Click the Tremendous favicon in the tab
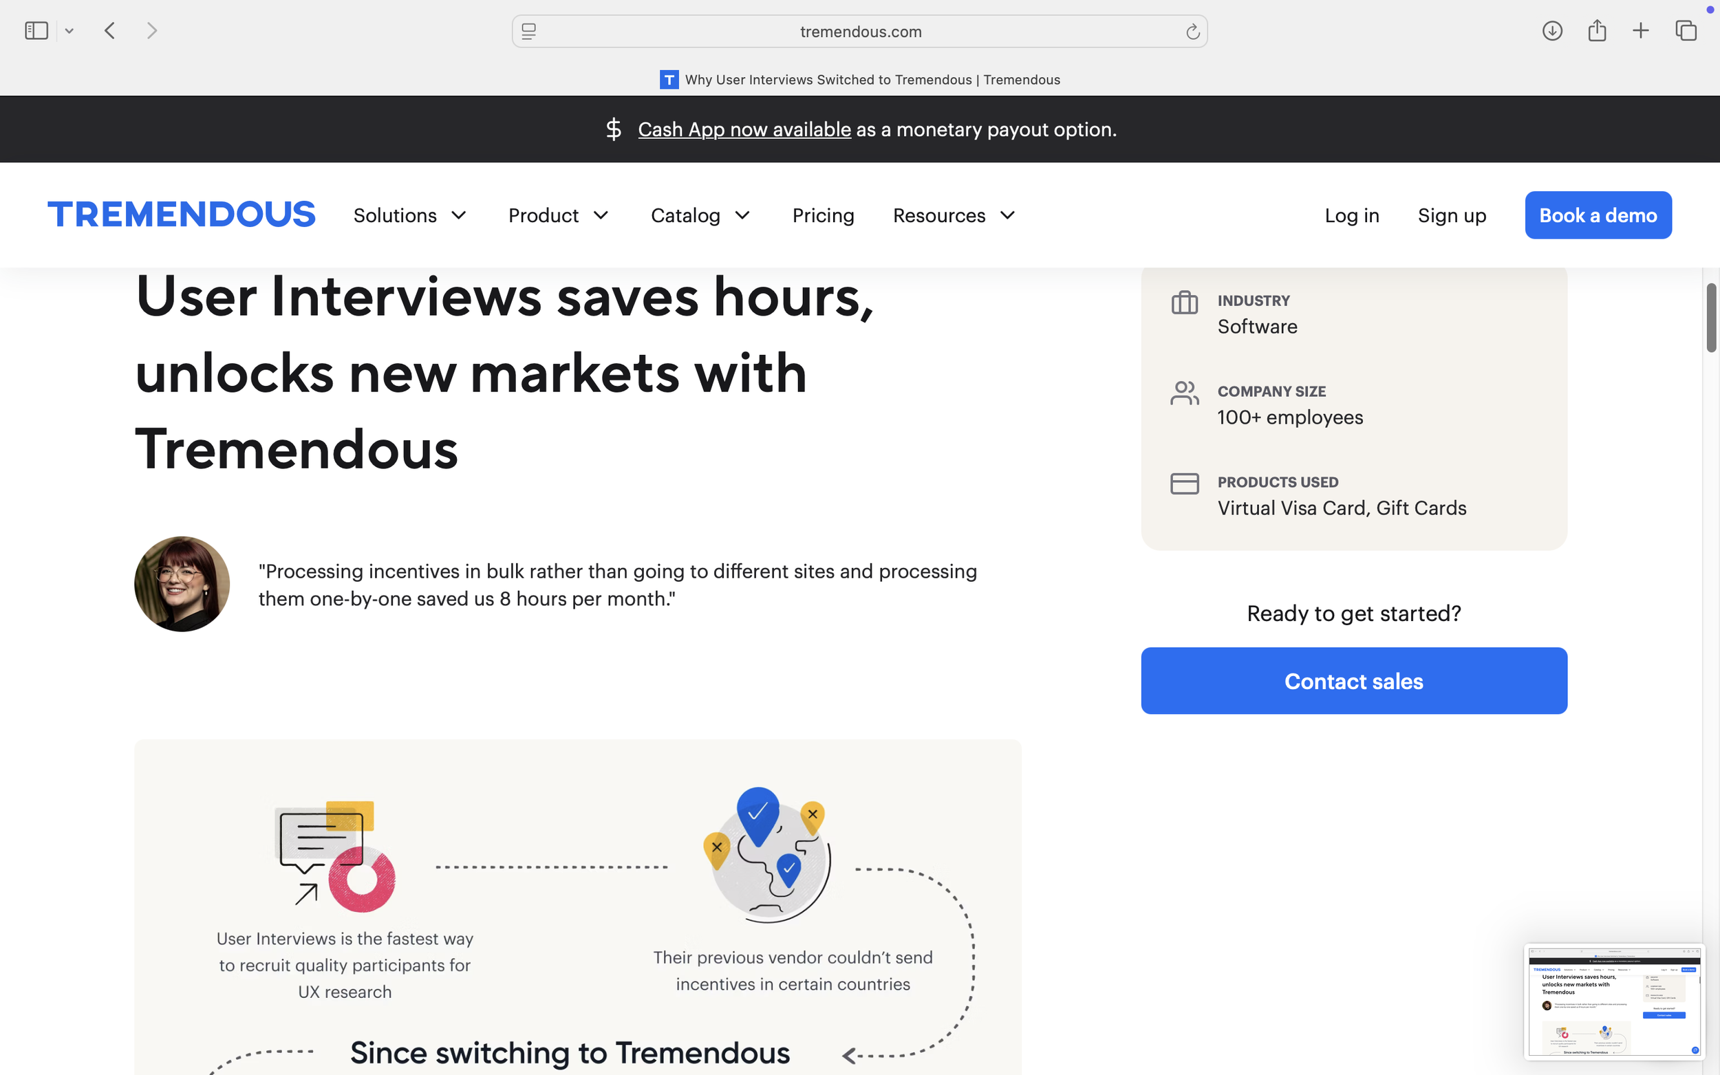 point(668,80)
